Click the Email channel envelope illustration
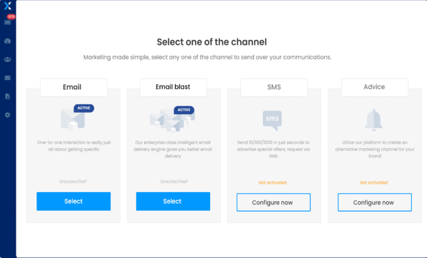Viewport: 427px width, 258px height. click(x=73, y=120)
